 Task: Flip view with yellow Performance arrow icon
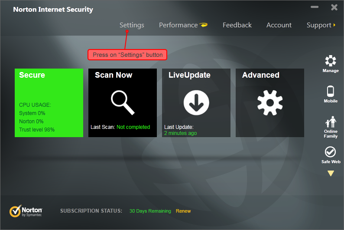(204, 25)
